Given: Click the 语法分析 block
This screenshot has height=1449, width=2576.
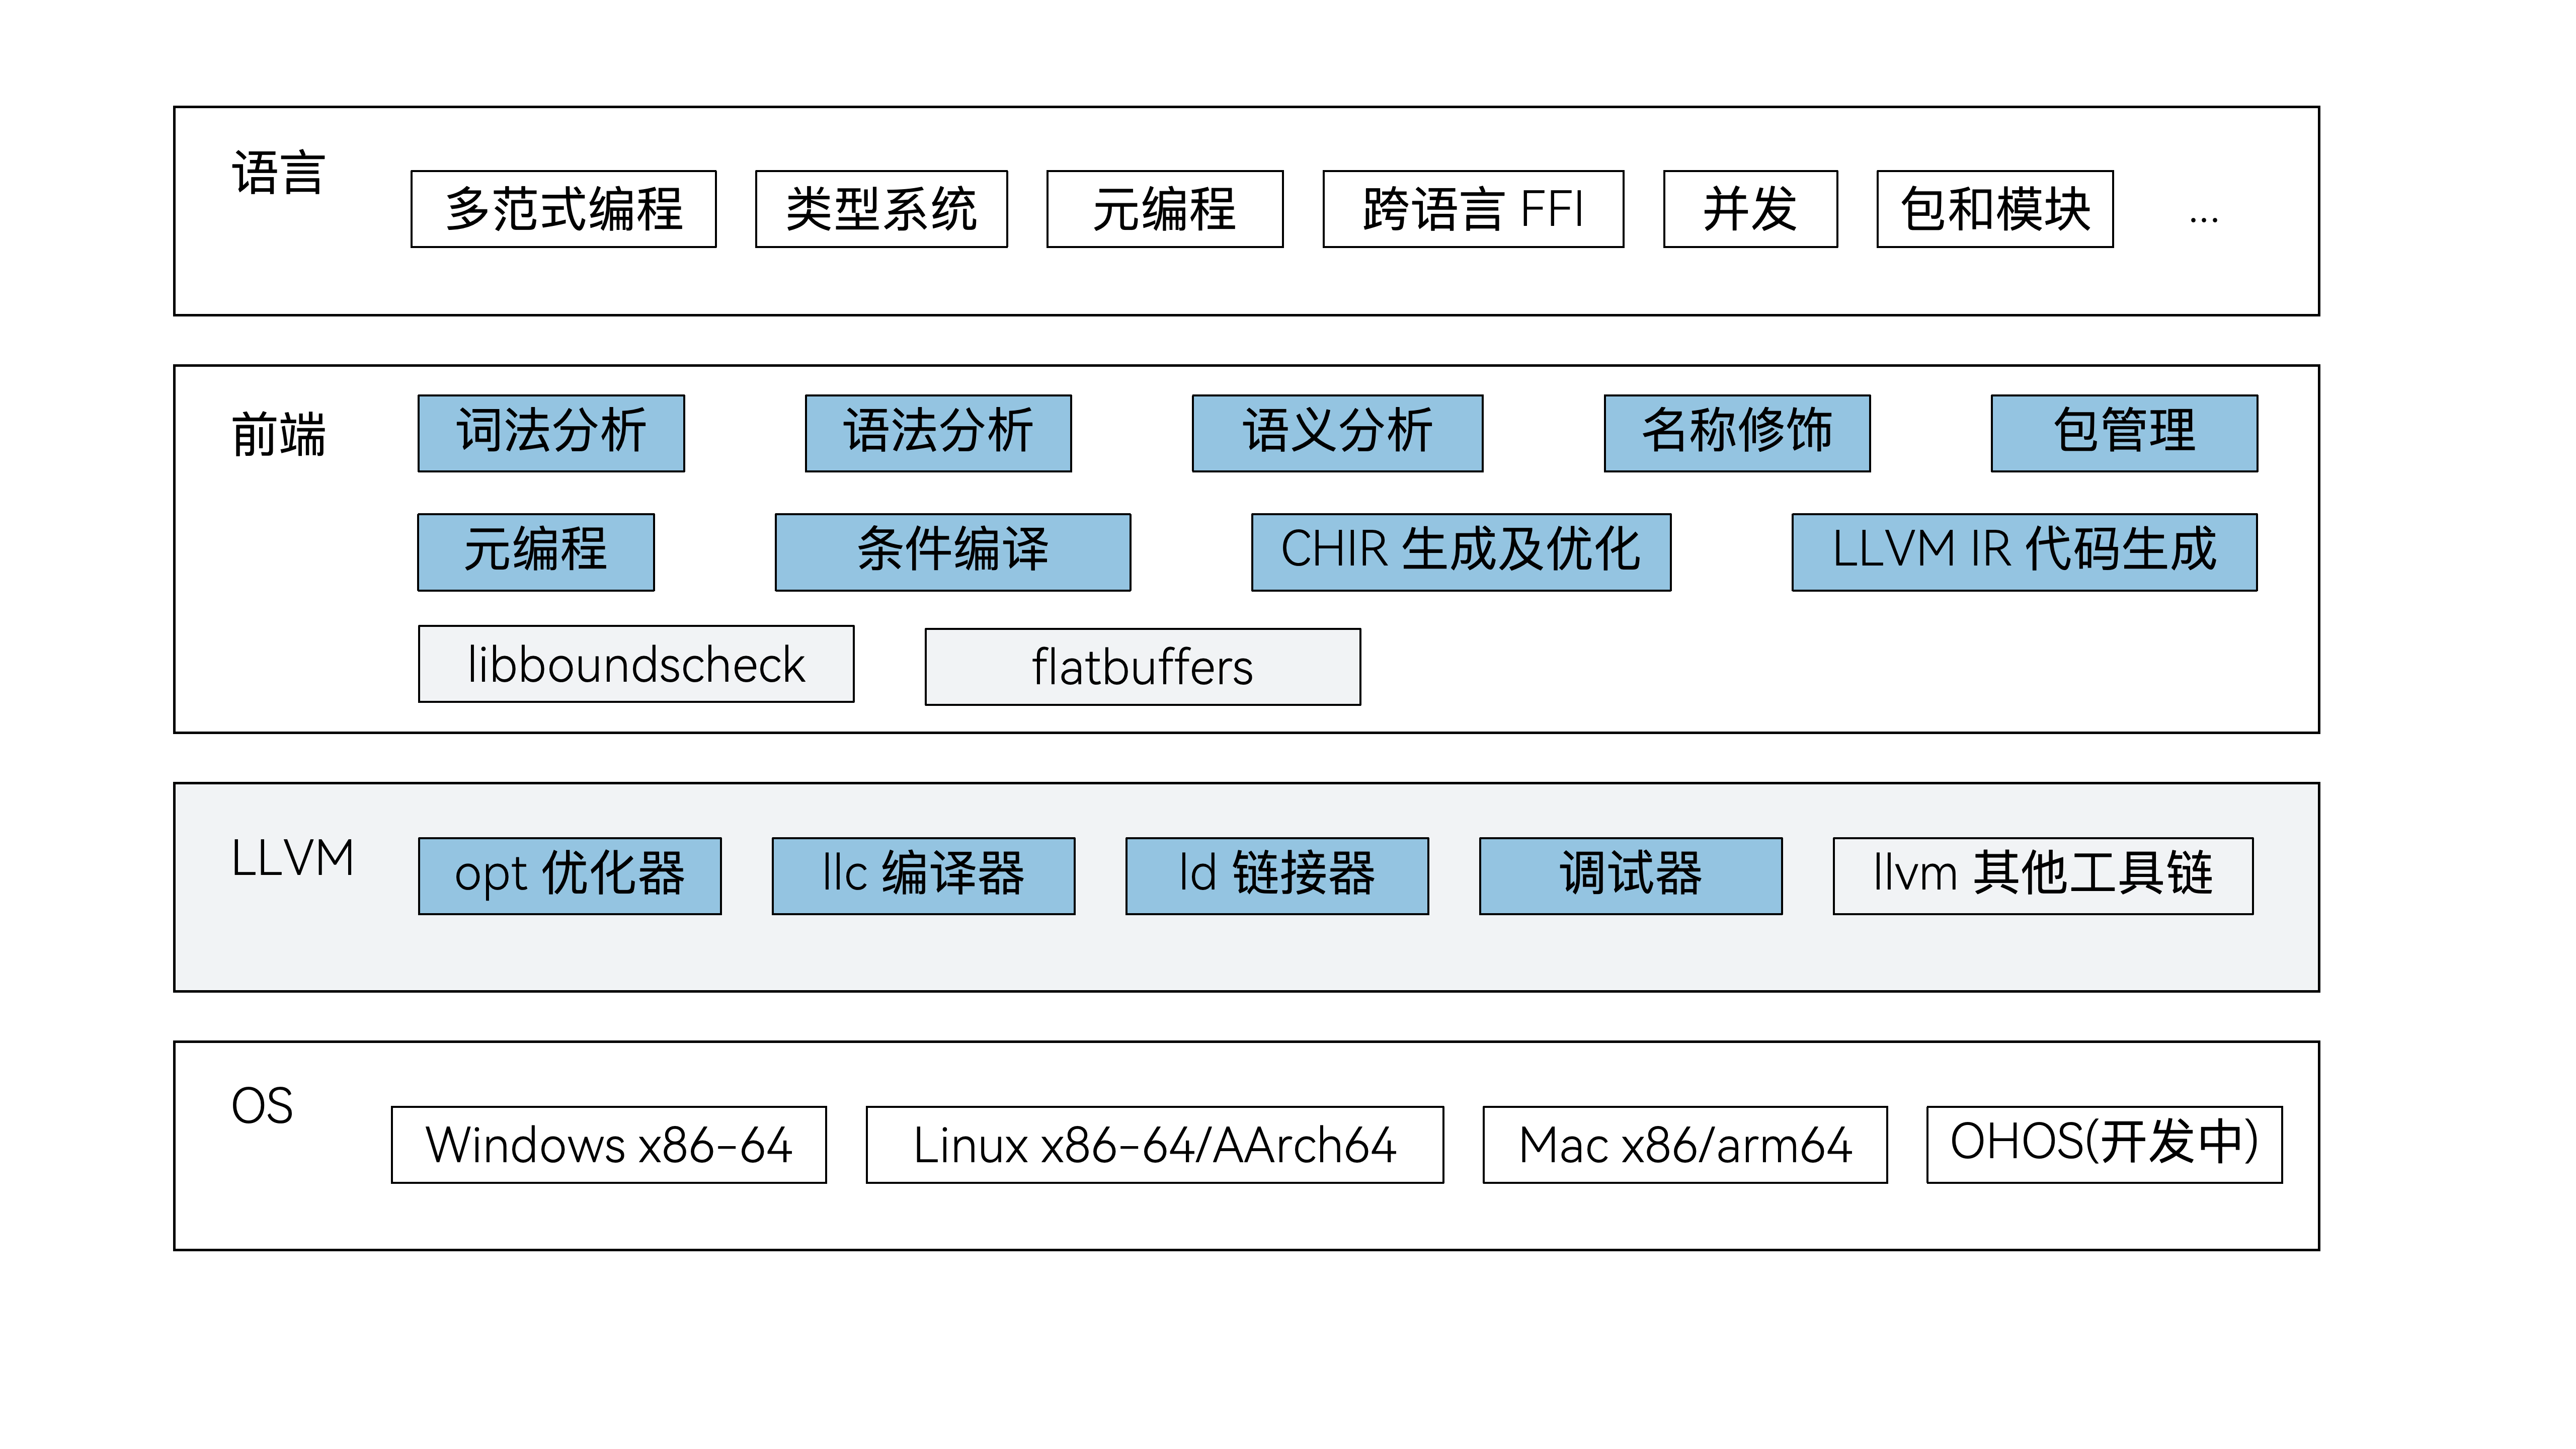Looking at the screenshot, I should point(938,433).
